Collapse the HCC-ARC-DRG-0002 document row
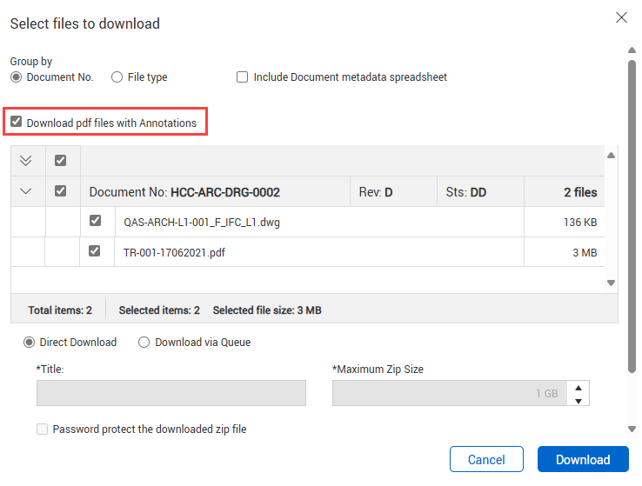 tap(26, 191)
